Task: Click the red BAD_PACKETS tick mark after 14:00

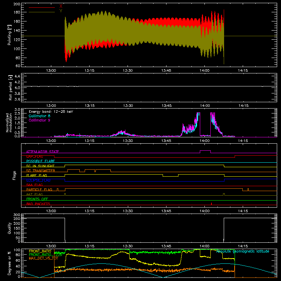Action: [x=211, y=204]
